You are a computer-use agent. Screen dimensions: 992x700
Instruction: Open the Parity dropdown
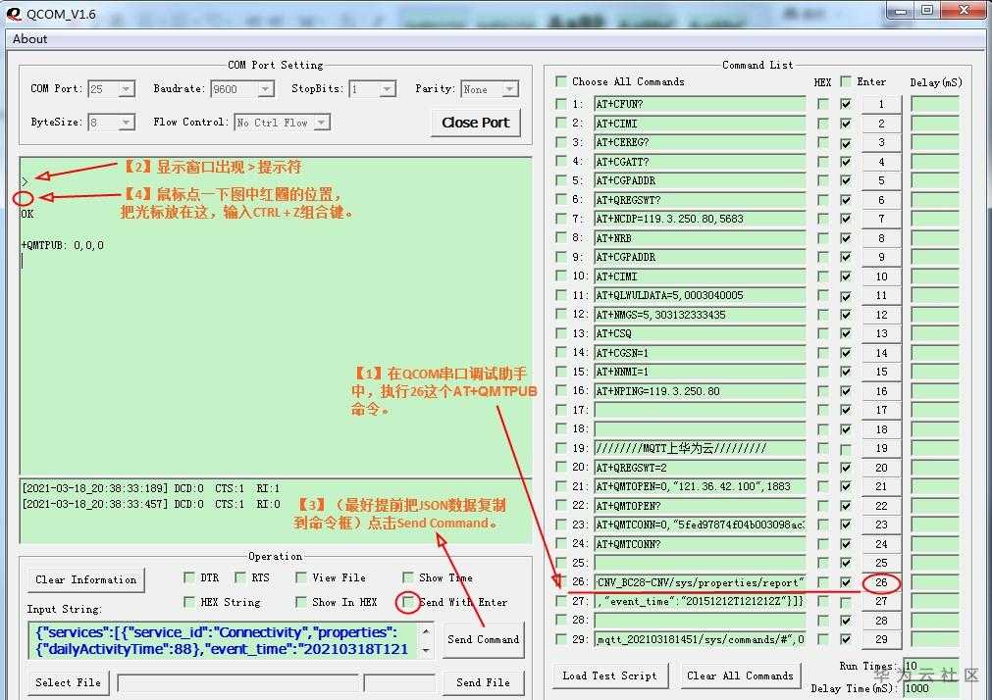click(x=510, y=89)
